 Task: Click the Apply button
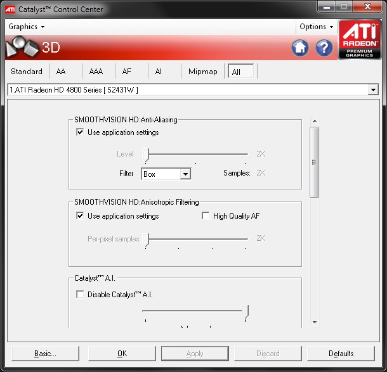click(195, 354)
